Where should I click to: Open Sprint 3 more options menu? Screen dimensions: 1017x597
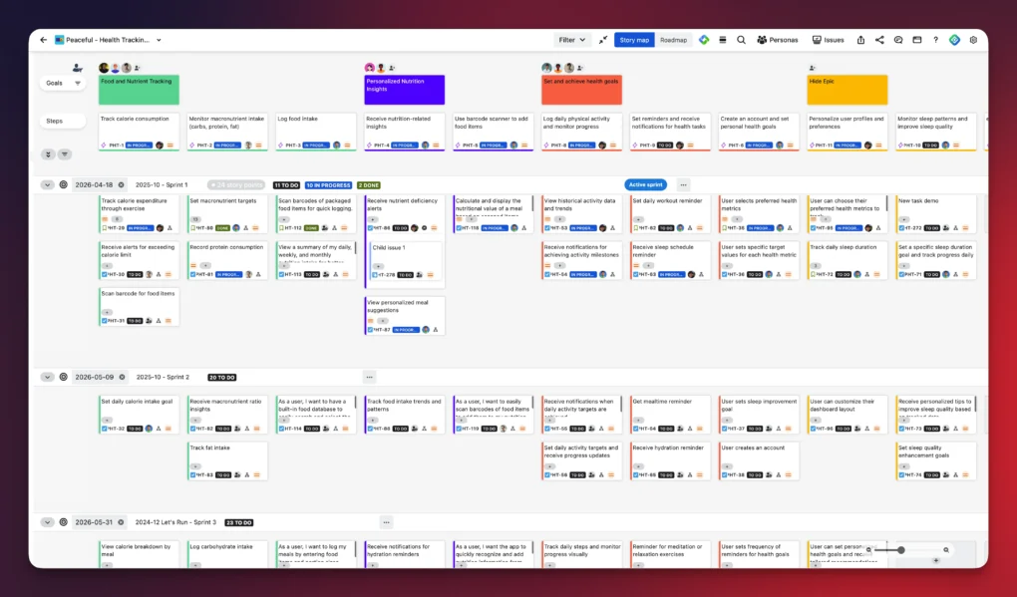386,522
